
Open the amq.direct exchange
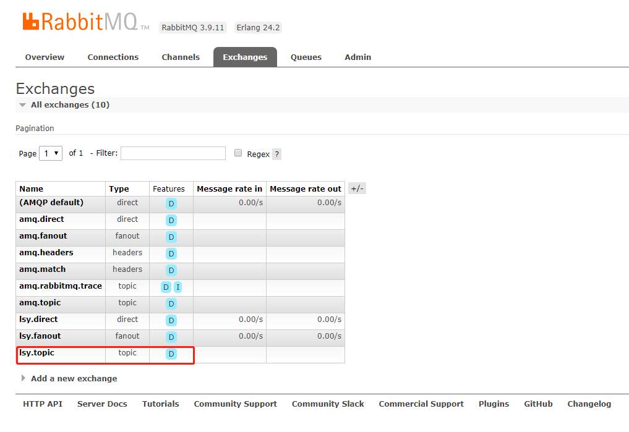[41, 219]
